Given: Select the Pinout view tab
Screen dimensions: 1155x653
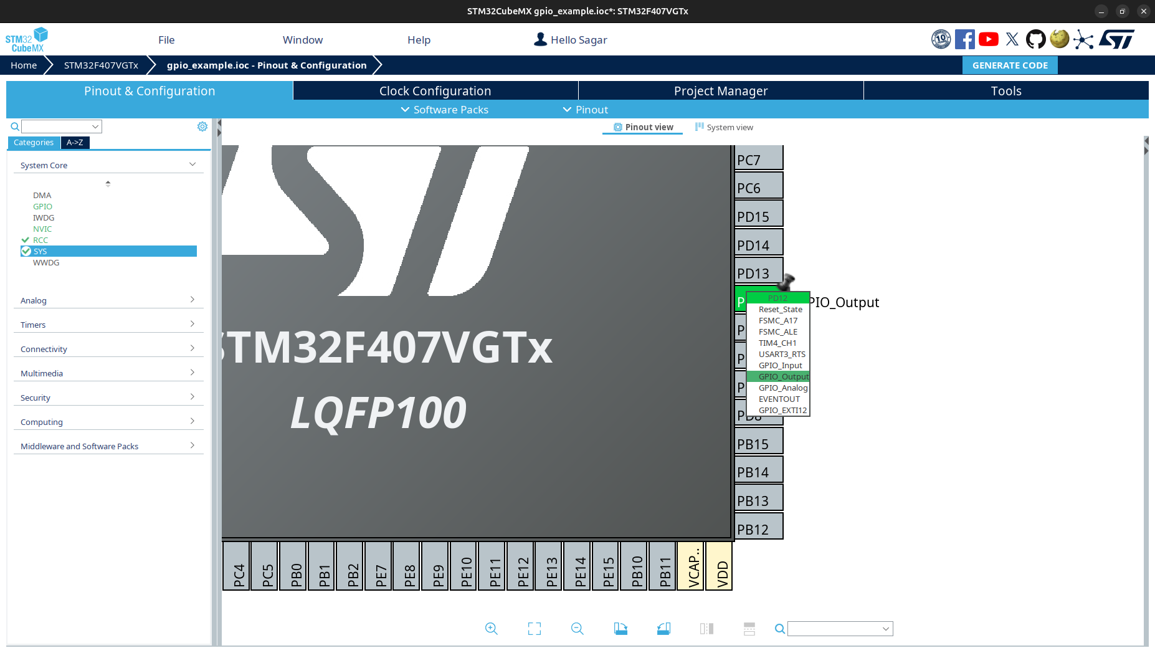Looking at the screenshot, I should coord(643,127).
